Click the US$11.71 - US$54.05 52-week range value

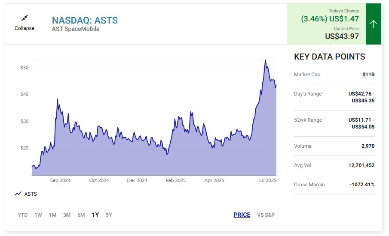tap(361, 123)
